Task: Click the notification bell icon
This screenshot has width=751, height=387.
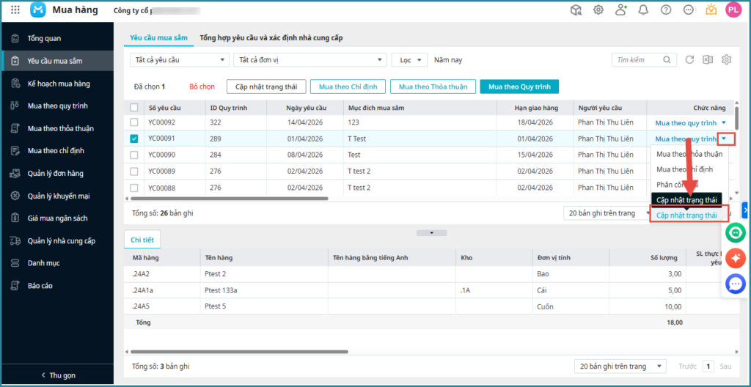Action: pos(643,10)
